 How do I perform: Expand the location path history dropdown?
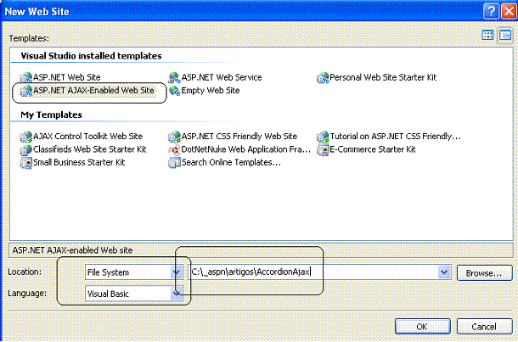pos(444,272)
